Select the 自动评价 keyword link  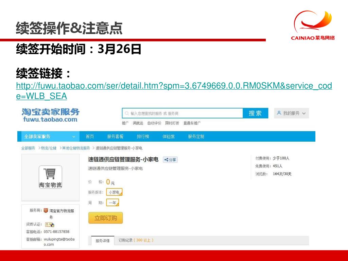click(x=154, y=123)
